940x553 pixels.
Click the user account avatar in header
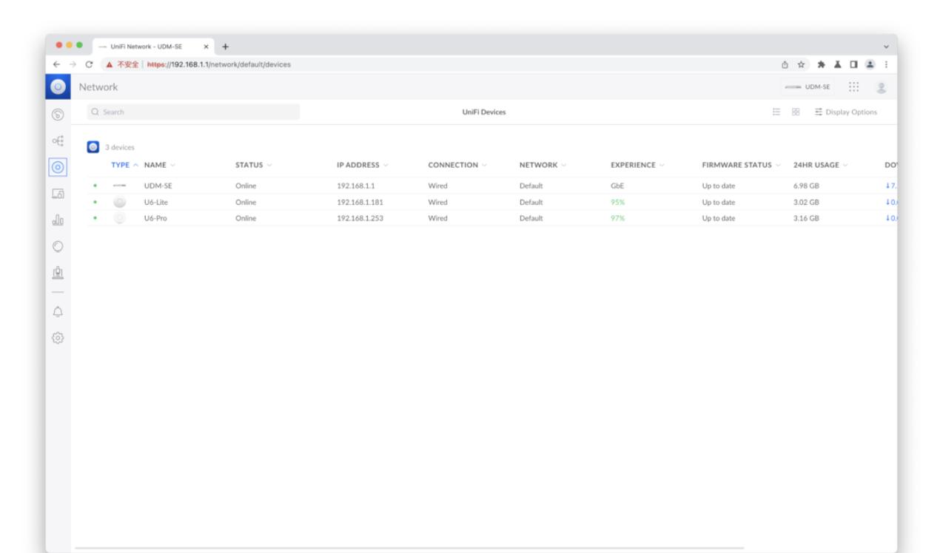click(x=881, y=86)
